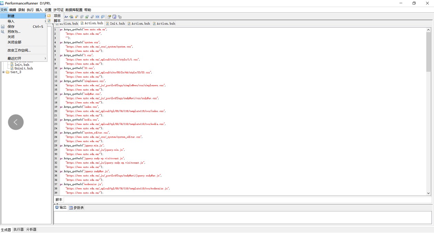Click the folder properties toolbar icon
This screenshot has height=233, width=434.
point(109,16)
